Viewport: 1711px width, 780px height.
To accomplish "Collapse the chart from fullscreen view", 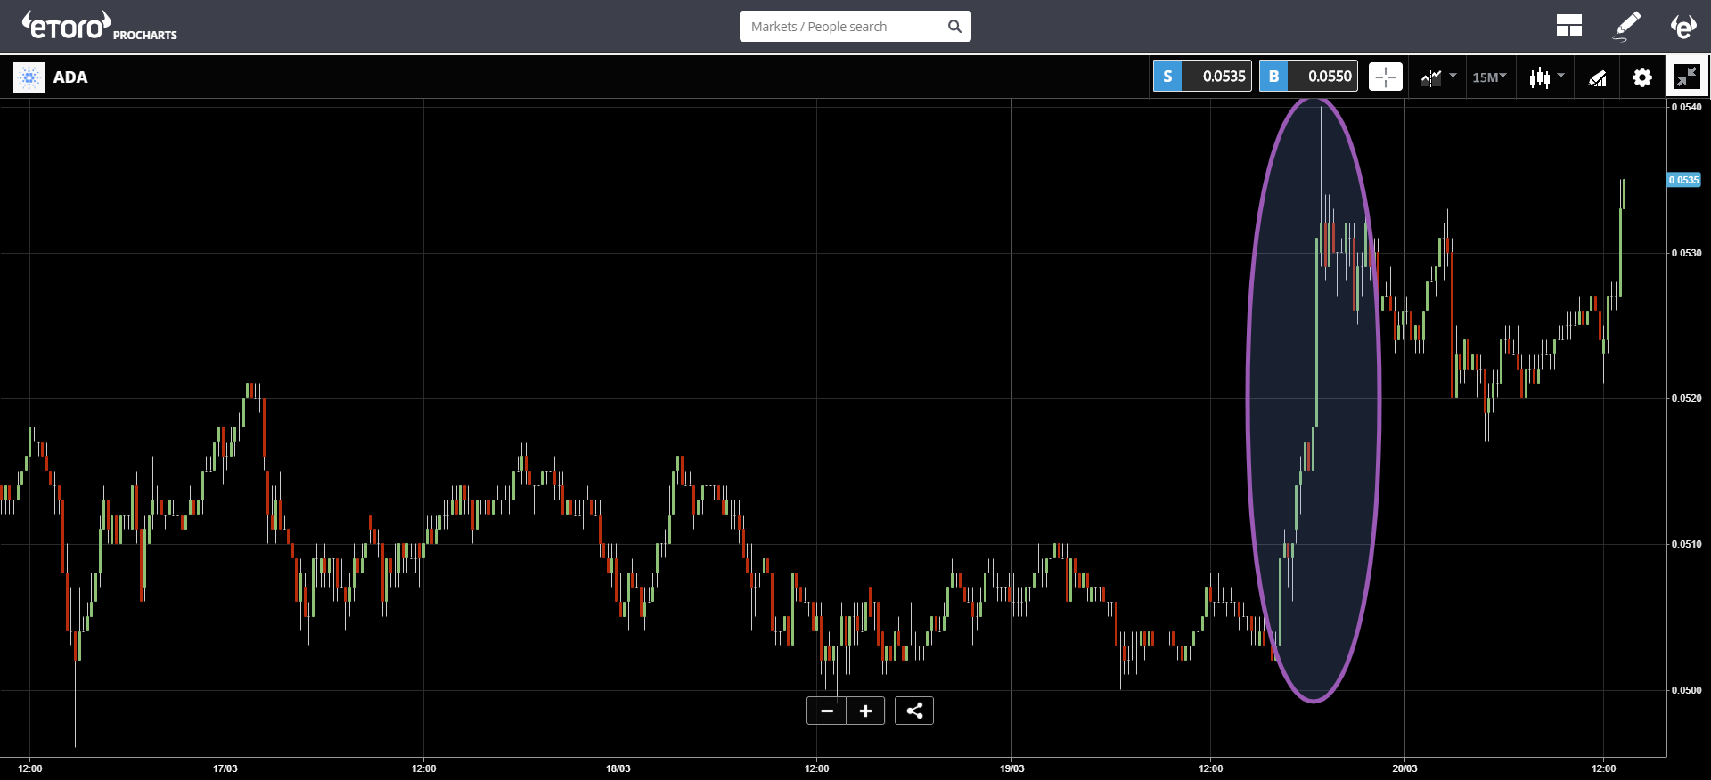I will pos(1686,77).
